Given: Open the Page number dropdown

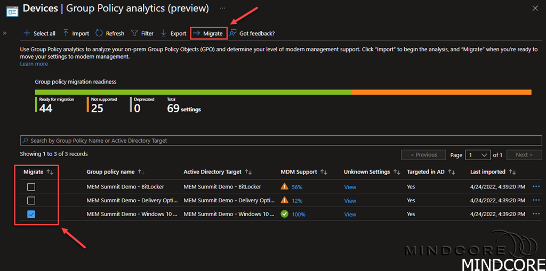Looking at the screenshot, I should click(478, 155).
